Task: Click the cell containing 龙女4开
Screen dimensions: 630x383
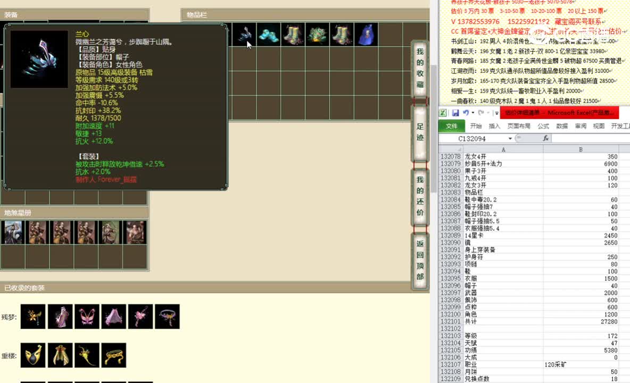Action: [x=503, y=156]
